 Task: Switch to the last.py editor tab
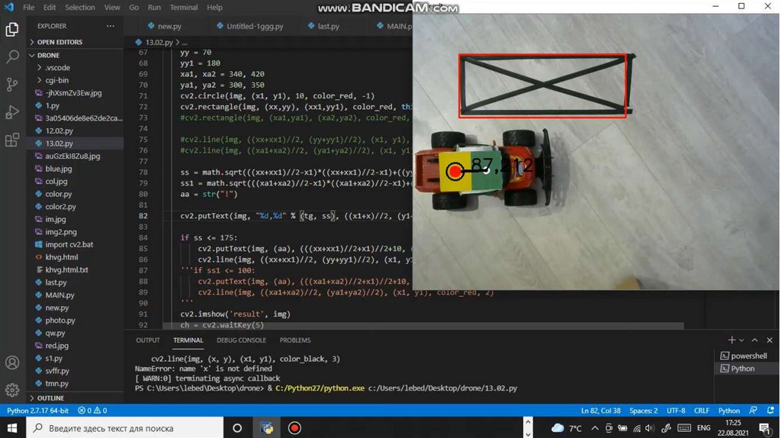tap(328, 26)
